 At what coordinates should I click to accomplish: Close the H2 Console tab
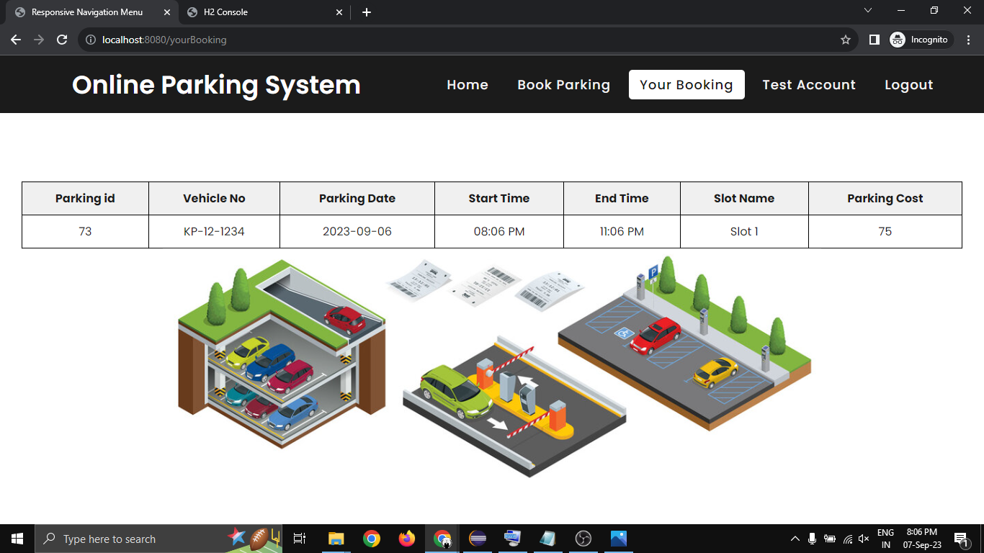tap(339, 12)
